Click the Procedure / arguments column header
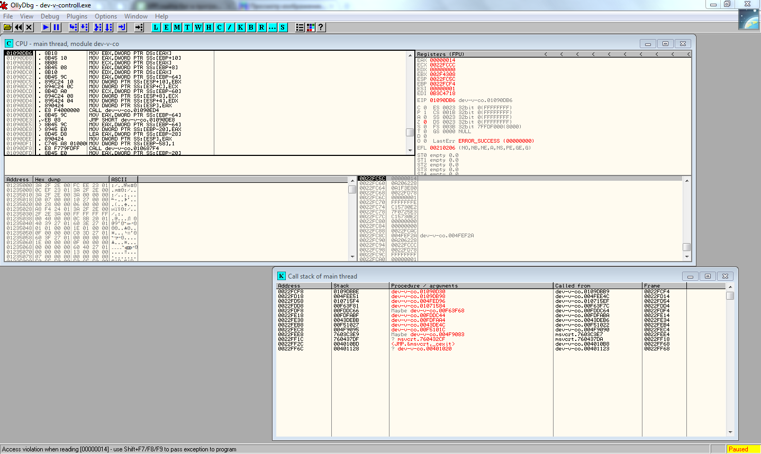The image size is (761, 454). (471, 285)
